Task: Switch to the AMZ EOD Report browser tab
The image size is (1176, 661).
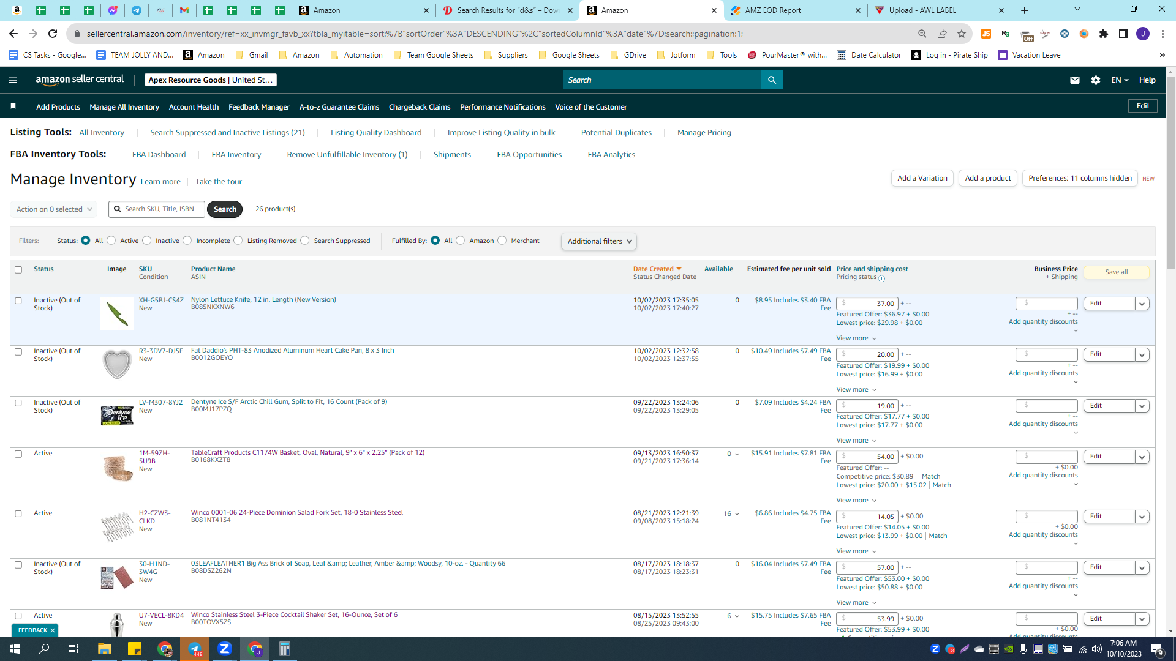Action: click(795, 10)
